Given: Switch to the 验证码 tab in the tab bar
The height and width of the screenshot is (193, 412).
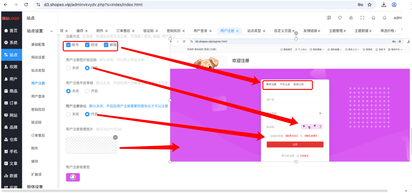Looking at the screenshot, I should (148, 31).
